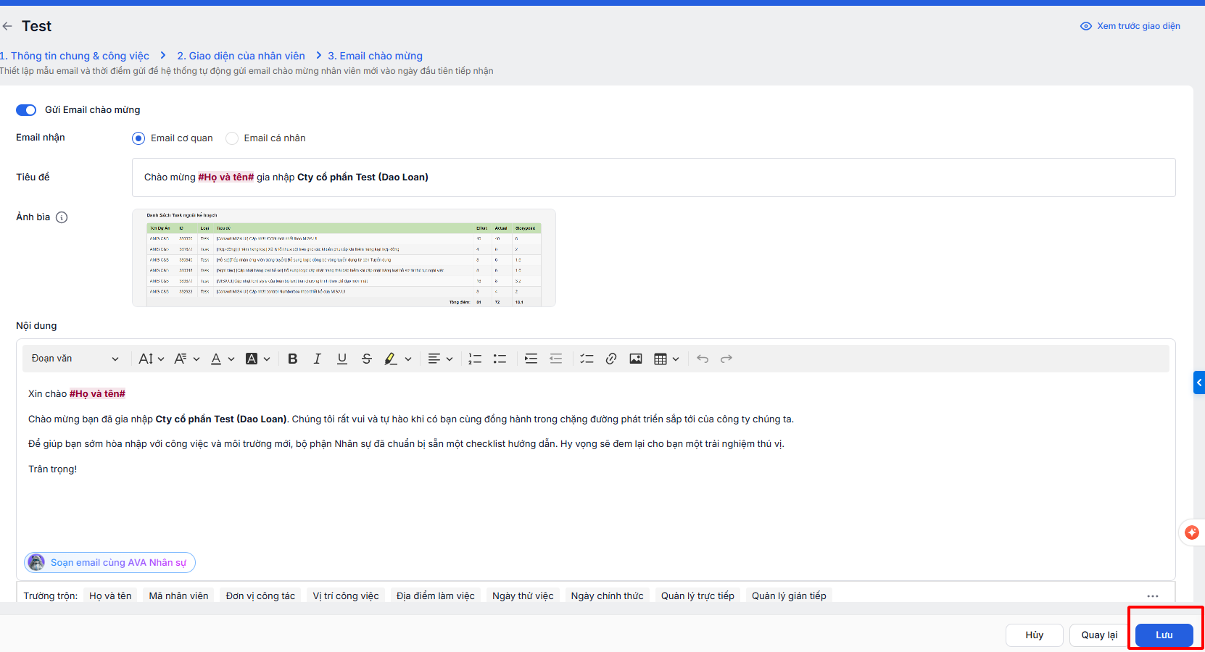Click the Lưu save button
The image size is (1205, 652).
pos(1164,635)
